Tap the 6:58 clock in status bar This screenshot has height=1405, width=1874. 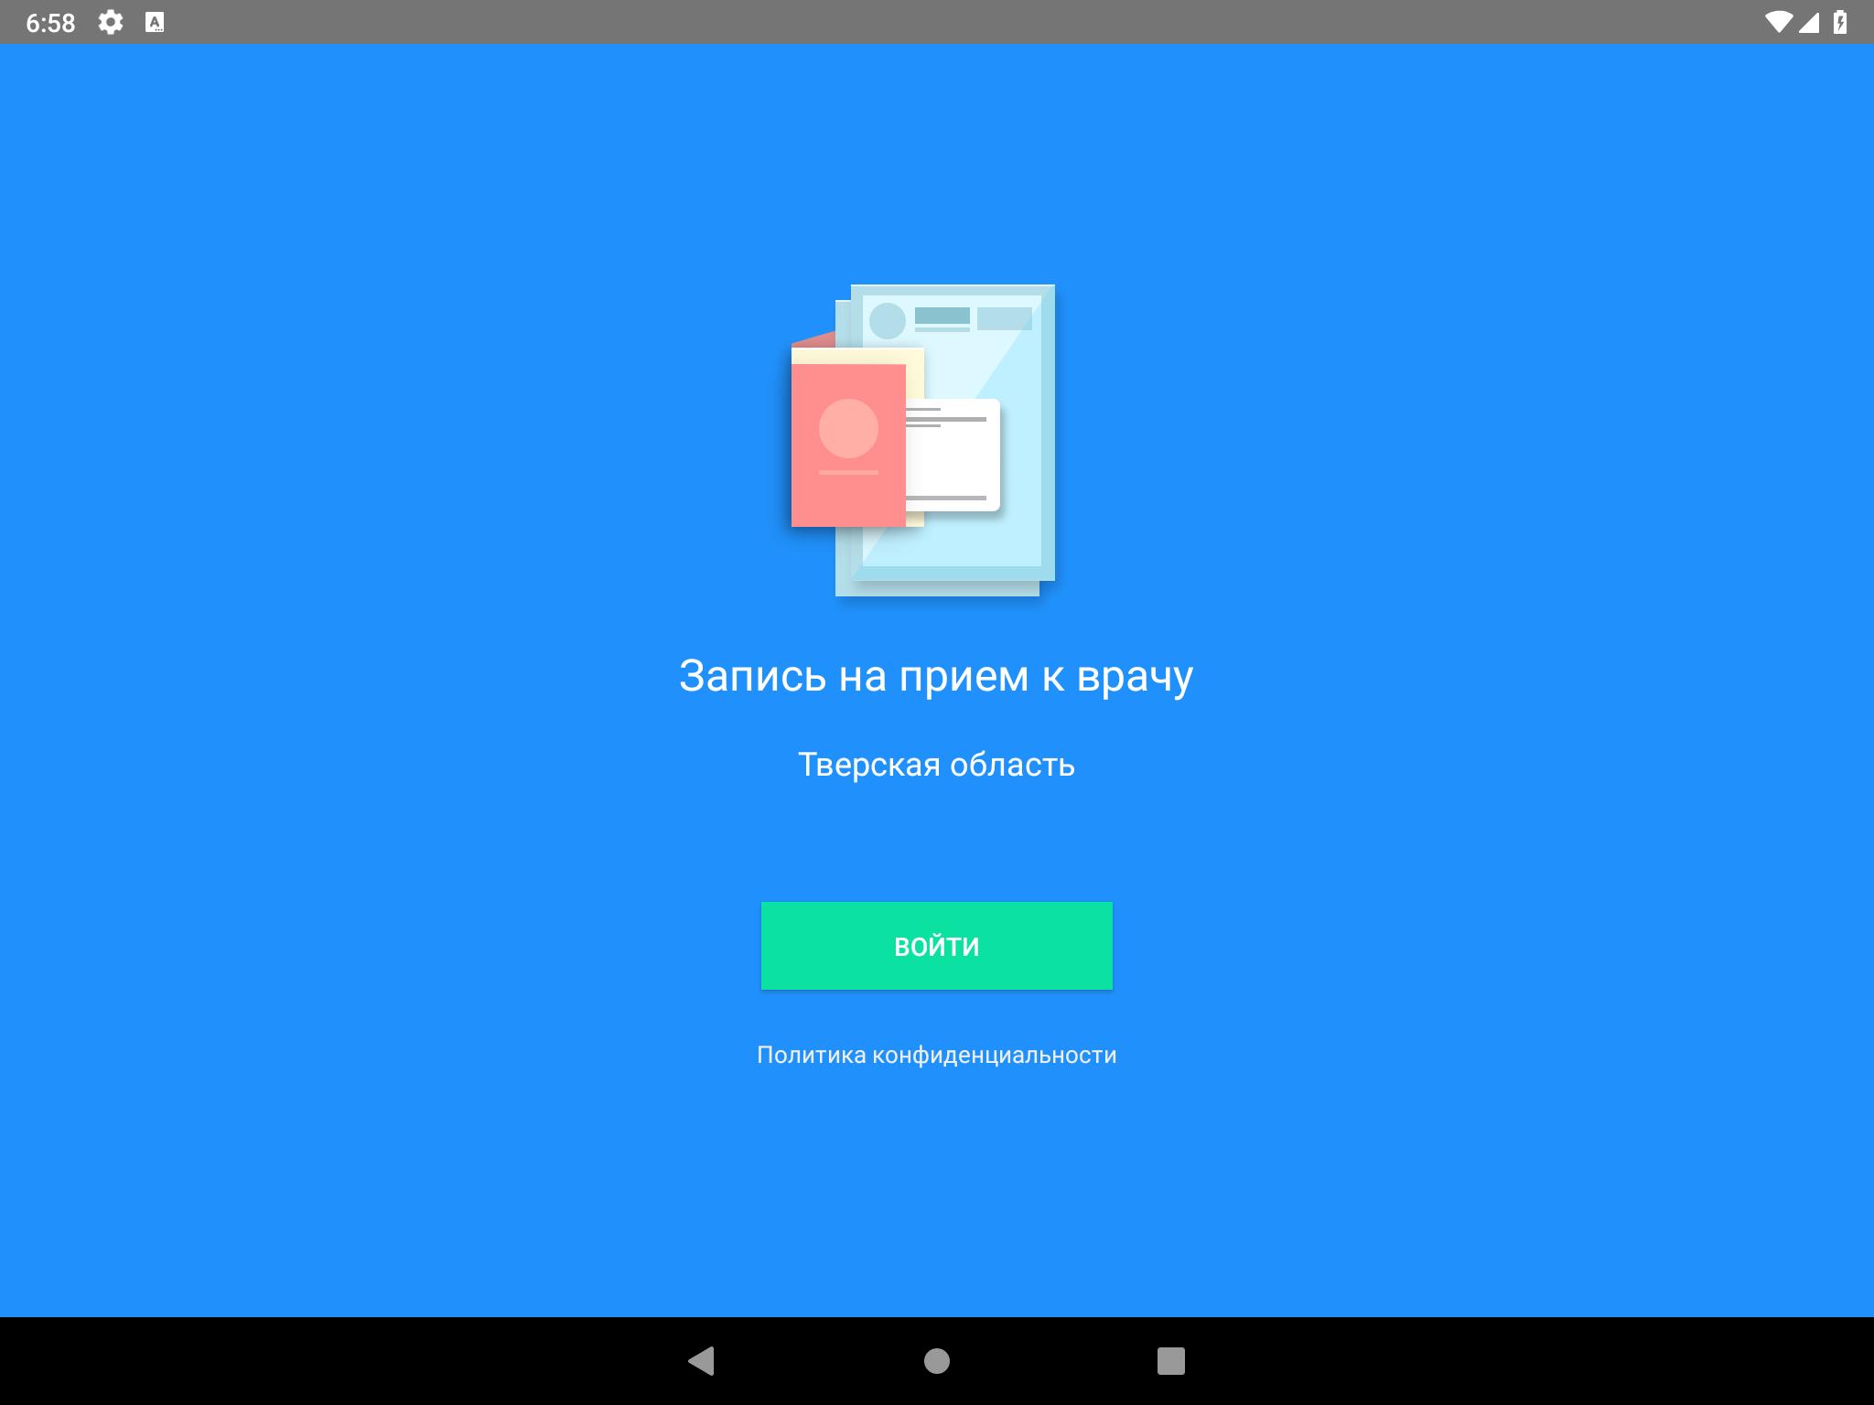pos(50,23)
